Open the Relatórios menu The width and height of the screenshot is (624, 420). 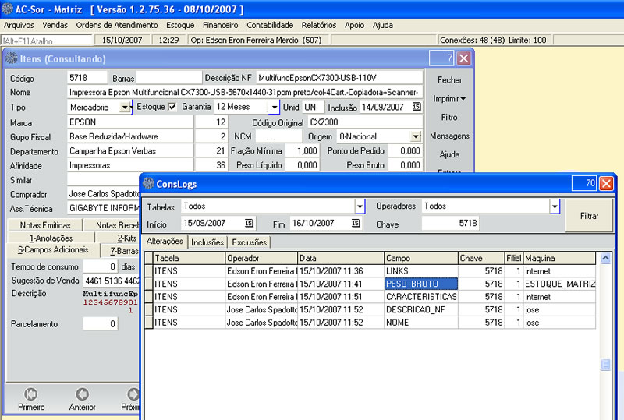tap(319, 25)
